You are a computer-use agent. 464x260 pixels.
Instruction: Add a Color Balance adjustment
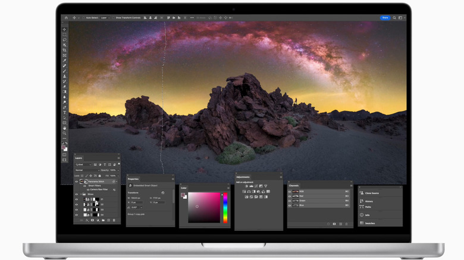pos(249,192)
